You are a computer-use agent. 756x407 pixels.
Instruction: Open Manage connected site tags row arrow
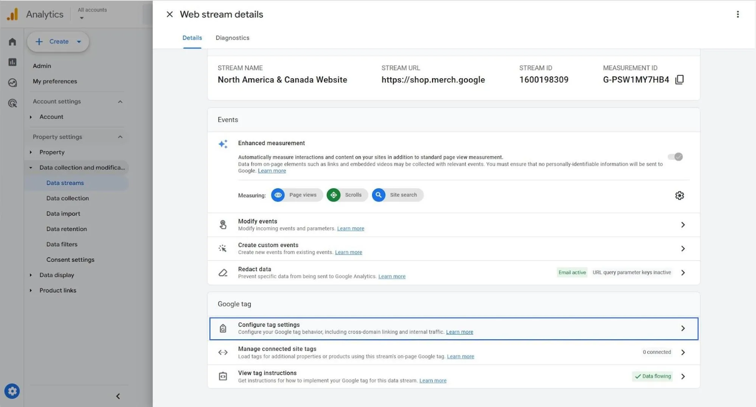coord(683,352)
